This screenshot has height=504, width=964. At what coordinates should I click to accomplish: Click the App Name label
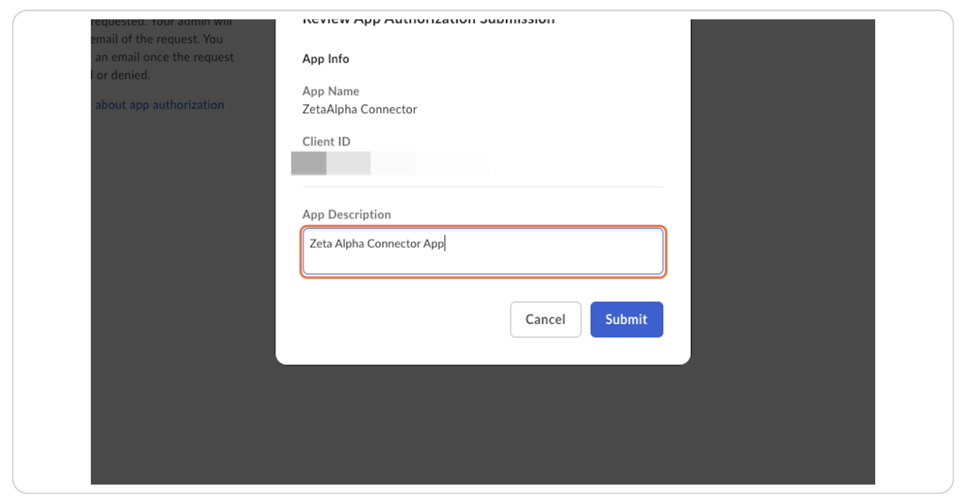click(330, 91)
